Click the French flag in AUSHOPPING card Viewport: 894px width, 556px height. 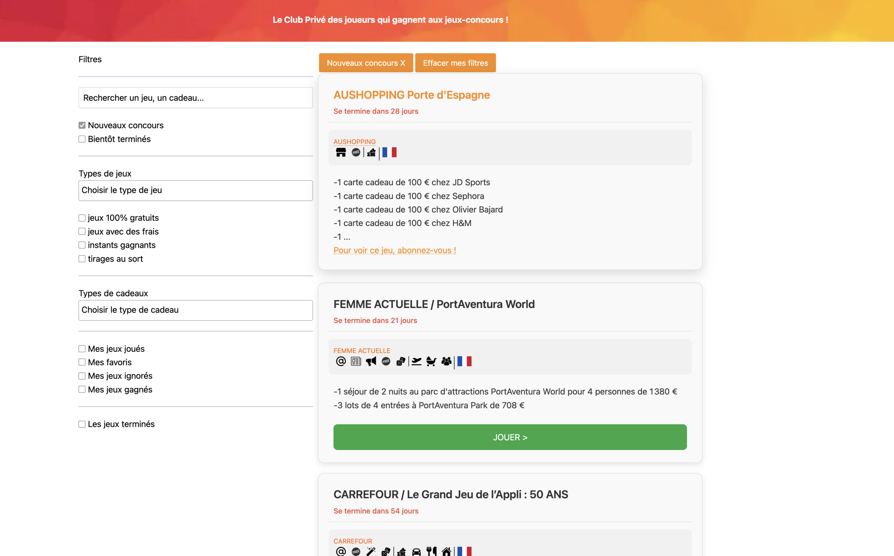(389, 152)
